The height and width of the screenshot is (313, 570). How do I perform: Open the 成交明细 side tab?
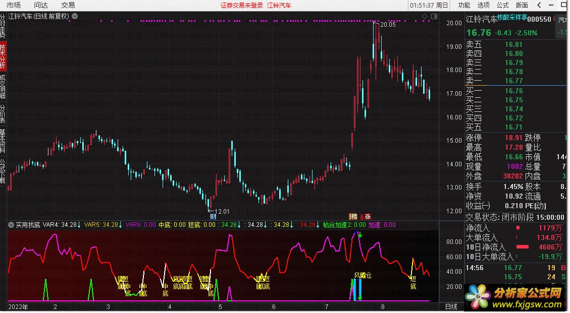pyautogui.click(x=3, y=87)
